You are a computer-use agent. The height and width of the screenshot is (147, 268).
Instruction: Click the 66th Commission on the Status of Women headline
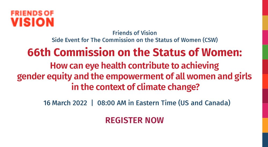tap(135, 53)
